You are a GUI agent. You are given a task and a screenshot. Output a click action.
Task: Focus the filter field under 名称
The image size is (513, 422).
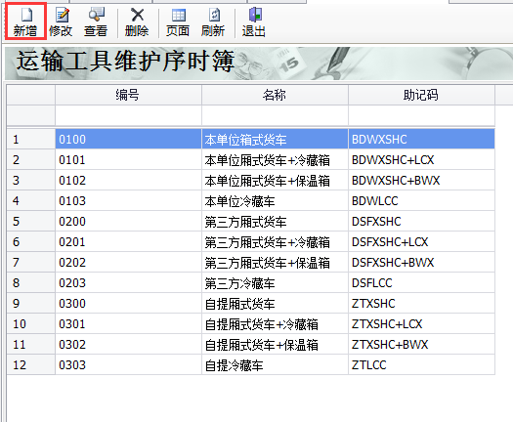(x=275, y=115)
